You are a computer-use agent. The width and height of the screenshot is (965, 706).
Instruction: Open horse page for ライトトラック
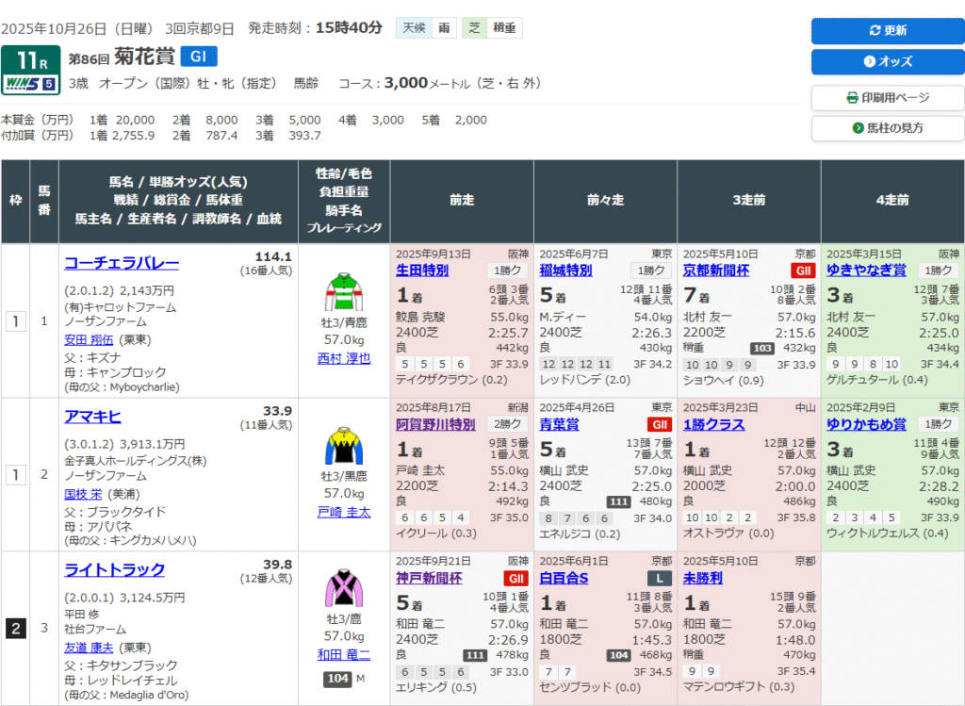114,569
